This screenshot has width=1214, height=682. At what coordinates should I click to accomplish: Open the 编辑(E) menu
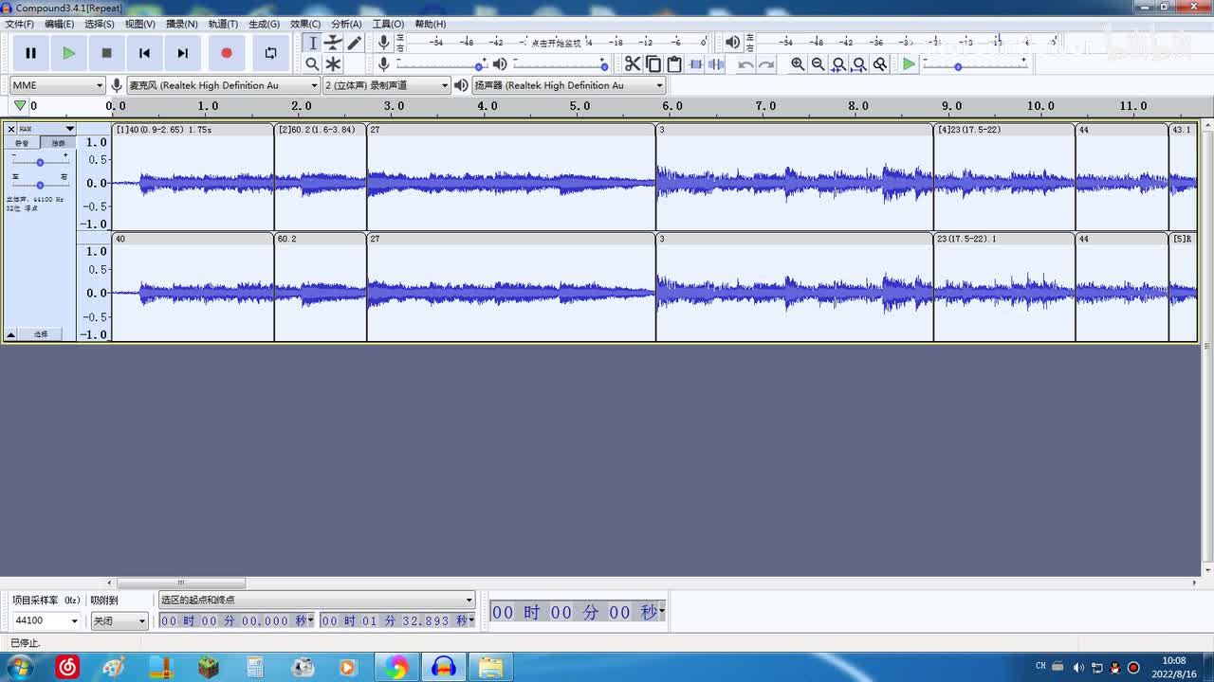pos(60,24)
